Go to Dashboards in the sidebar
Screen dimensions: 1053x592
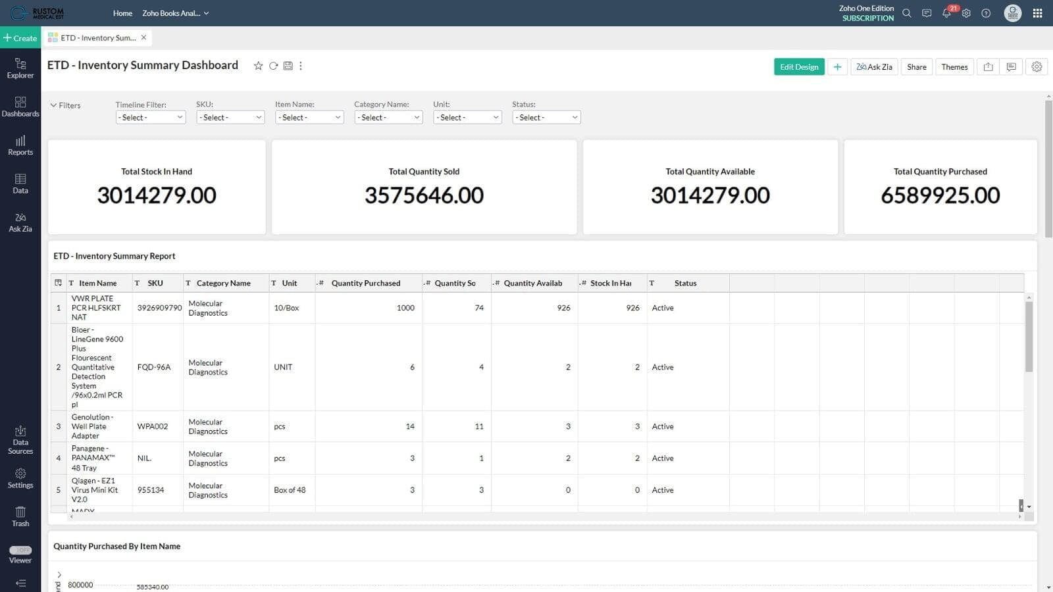[20, 107]
